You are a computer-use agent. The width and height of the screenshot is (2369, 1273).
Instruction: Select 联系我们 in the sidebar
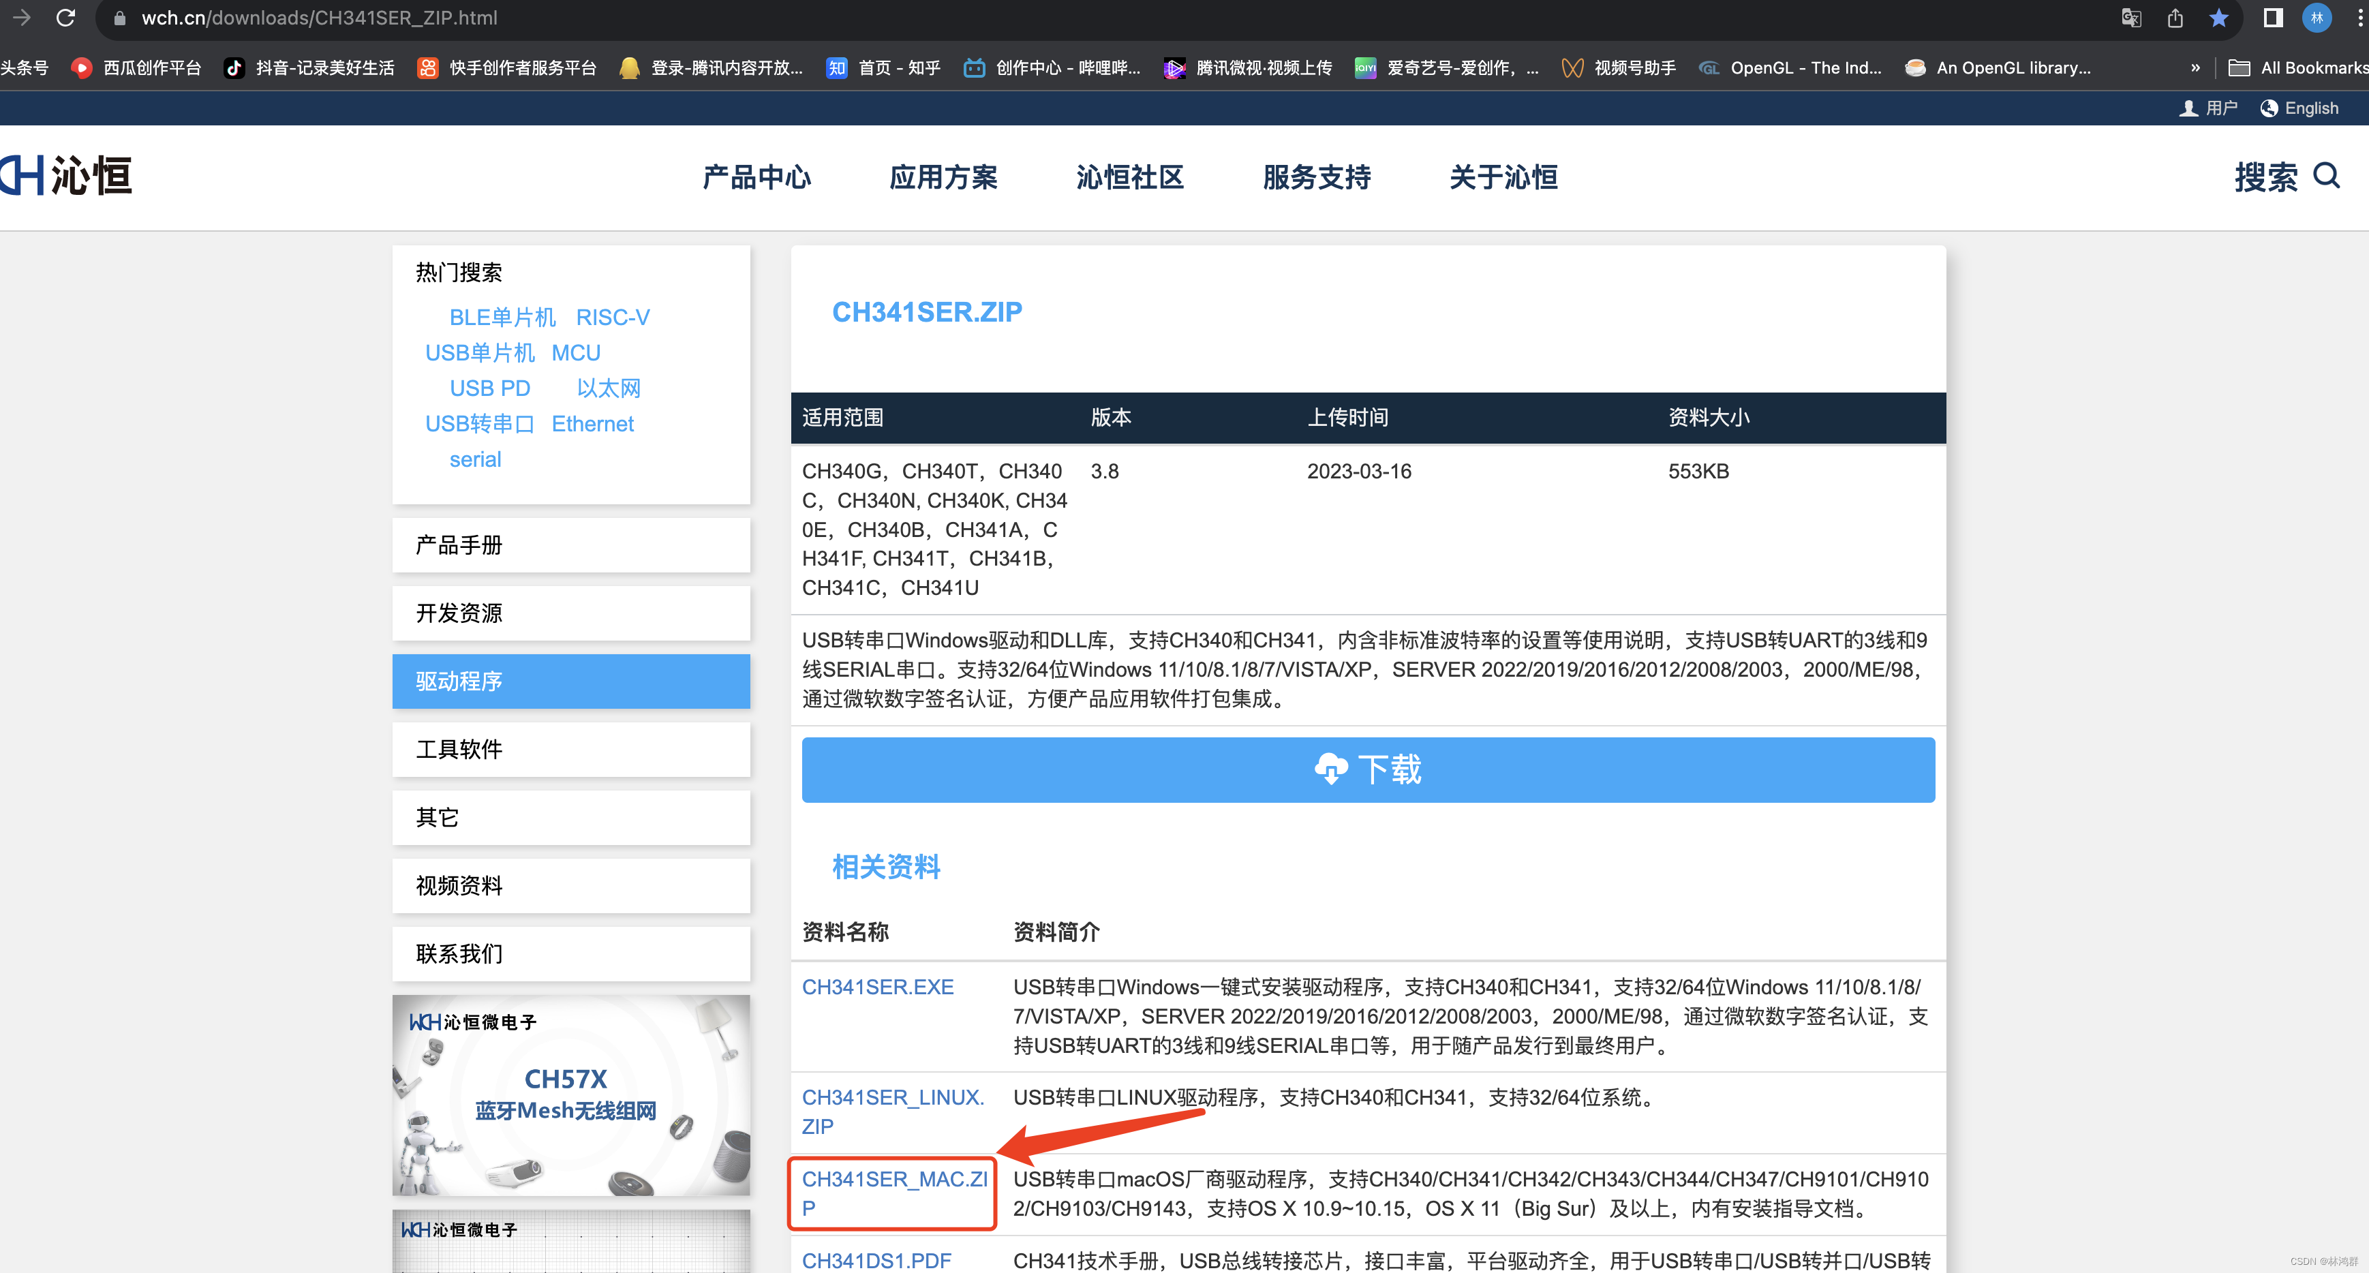571,954
